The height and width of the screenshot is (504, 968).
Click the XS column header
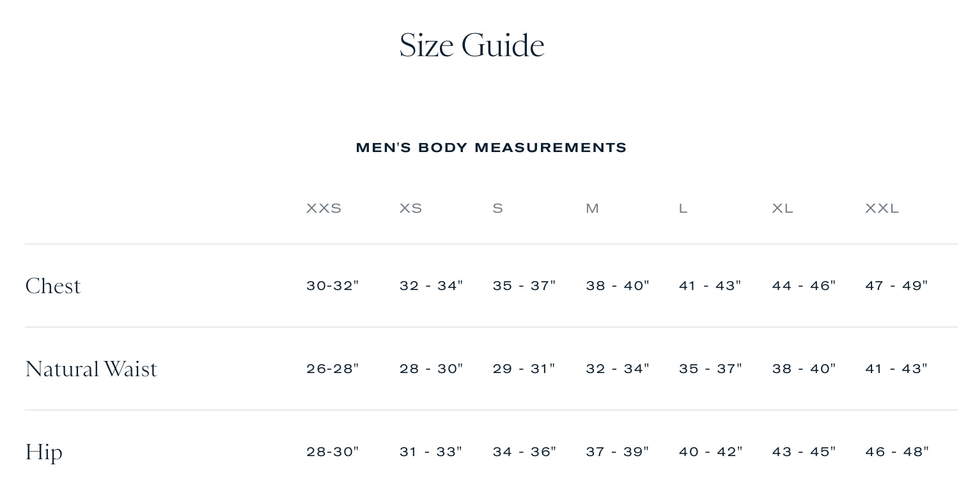tap(410, 208)
